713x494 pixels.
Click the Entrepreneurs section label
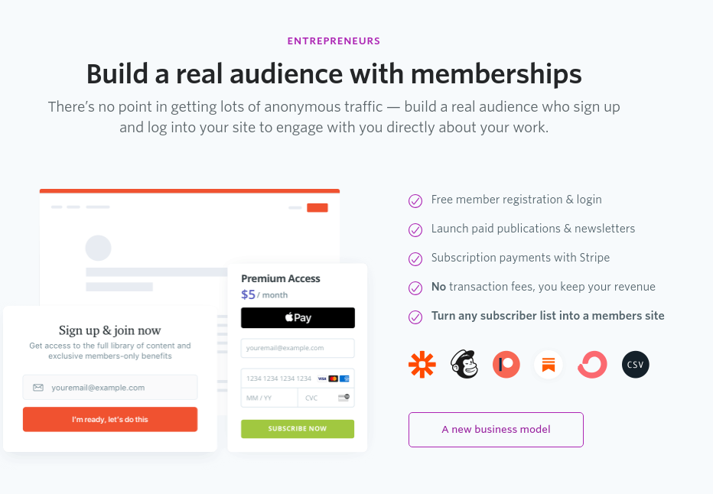(x=334, y=41)
